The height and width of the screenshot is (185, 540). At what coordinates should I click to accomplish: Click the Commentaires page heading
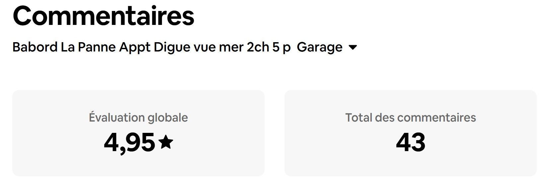pos(103,16)
